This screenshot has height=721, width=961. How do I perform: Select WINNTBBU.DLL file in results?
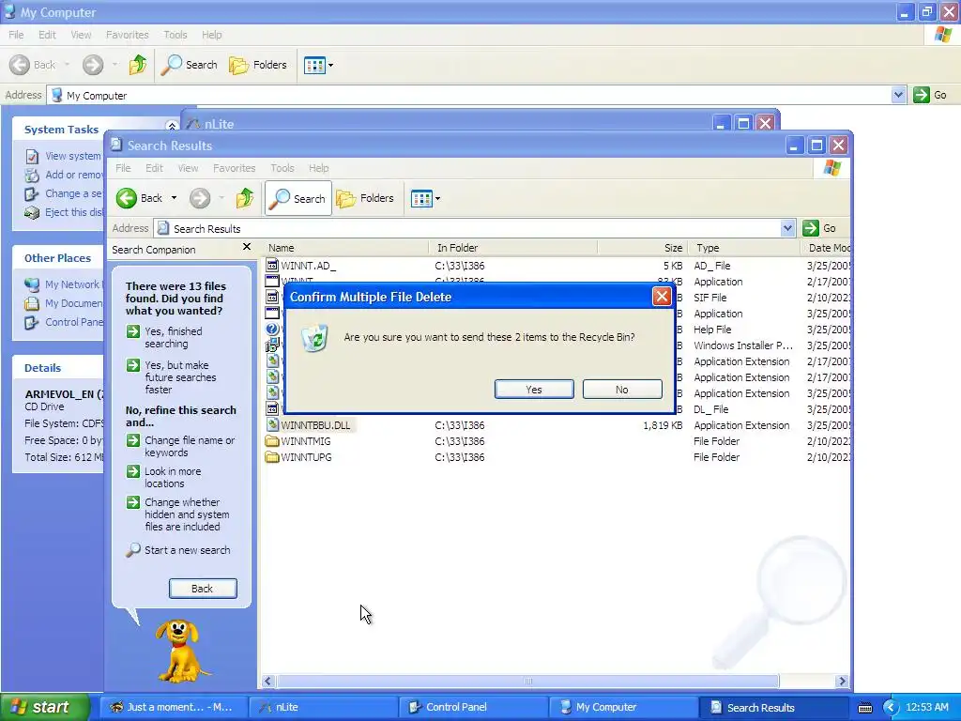pos(315,425)
